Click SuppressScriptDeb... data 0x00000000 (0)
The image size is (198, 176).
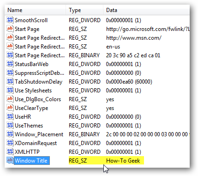[123, 73]
